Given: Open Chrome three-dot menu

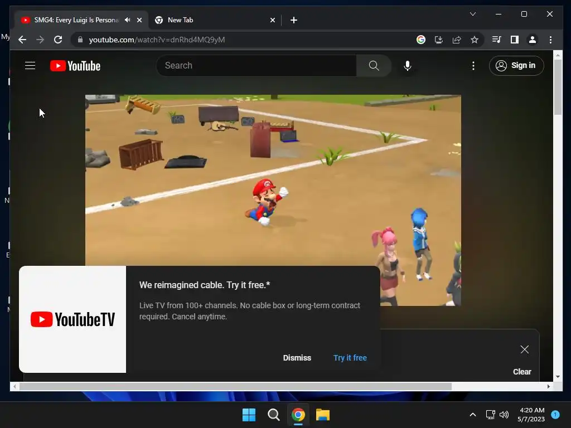Looking at the screenshot, I should click(x=550, y=40).
